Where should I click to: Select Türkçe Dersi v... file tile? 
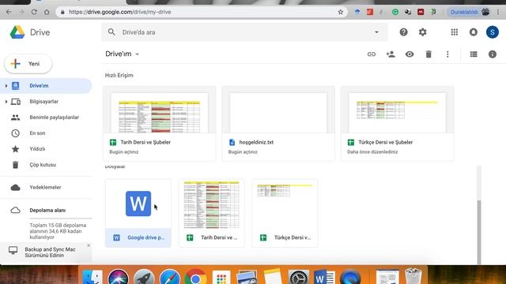click(285, 213)
